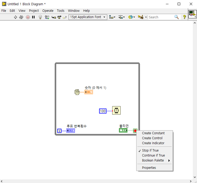Select the Random Number dice node

(x=77, y=92)
